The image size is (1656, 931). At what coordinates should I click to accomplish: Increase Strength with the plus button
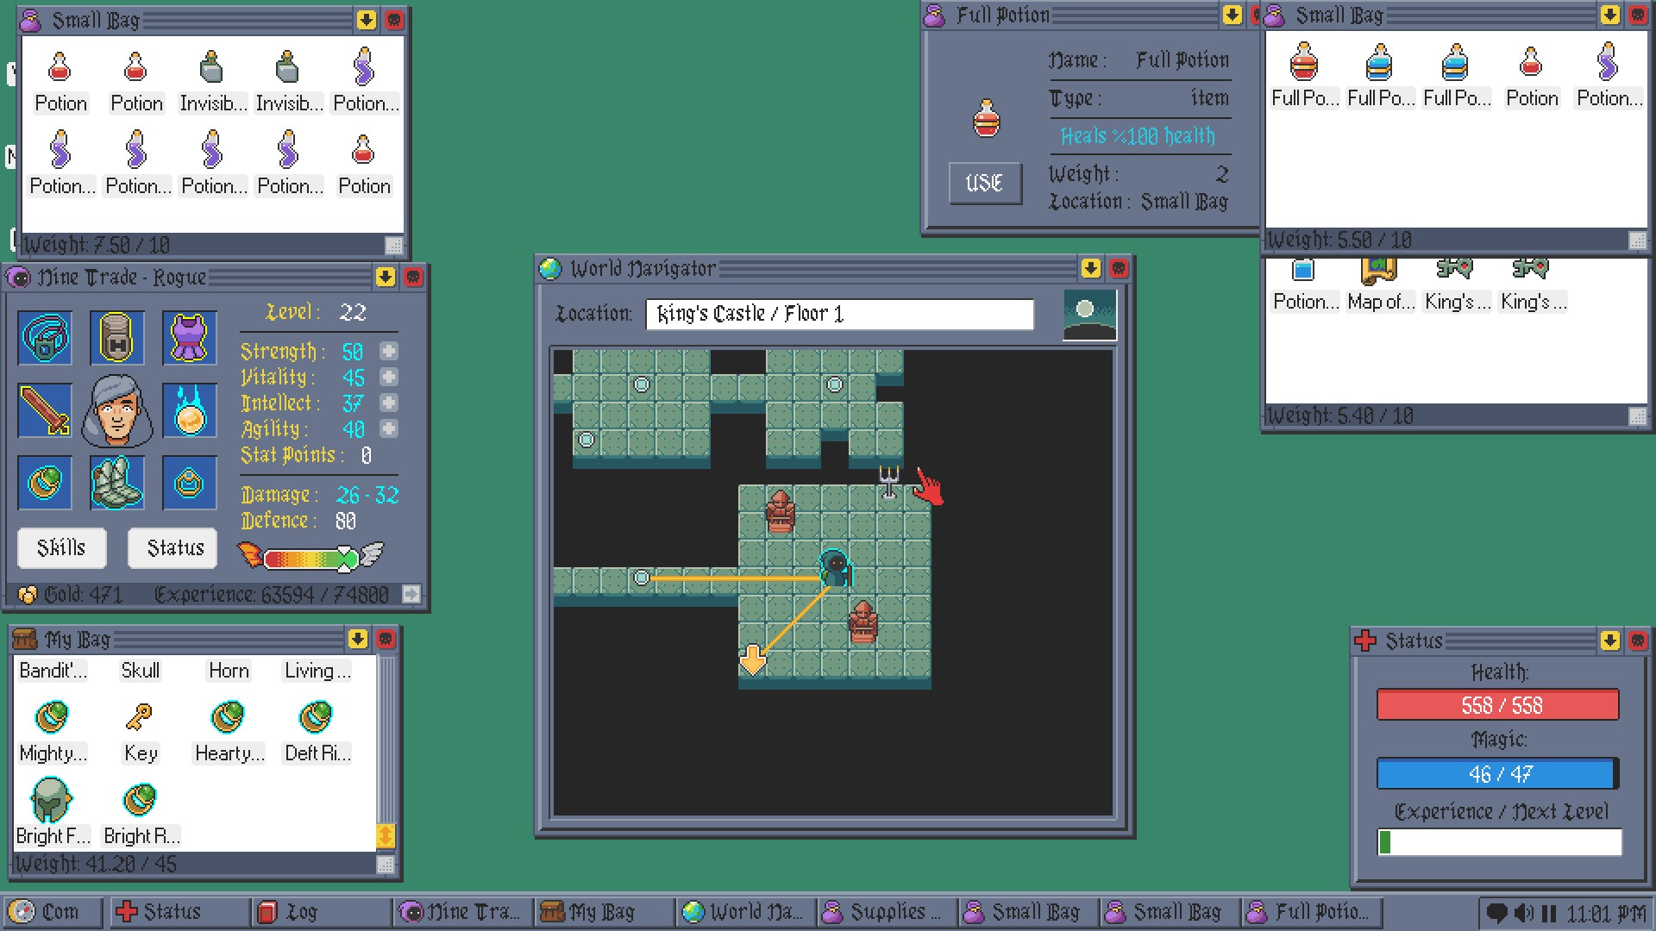(x=389, y=351)
